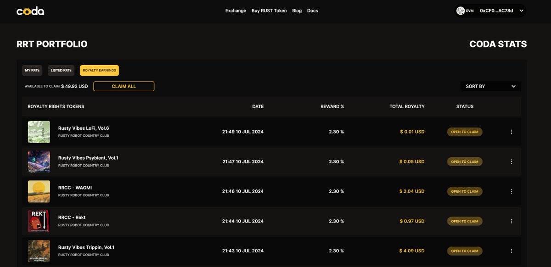Click the $ 0.05 USD royalty value
The height and width of the screenshot is (267, 551).
[x=412, y=161]
